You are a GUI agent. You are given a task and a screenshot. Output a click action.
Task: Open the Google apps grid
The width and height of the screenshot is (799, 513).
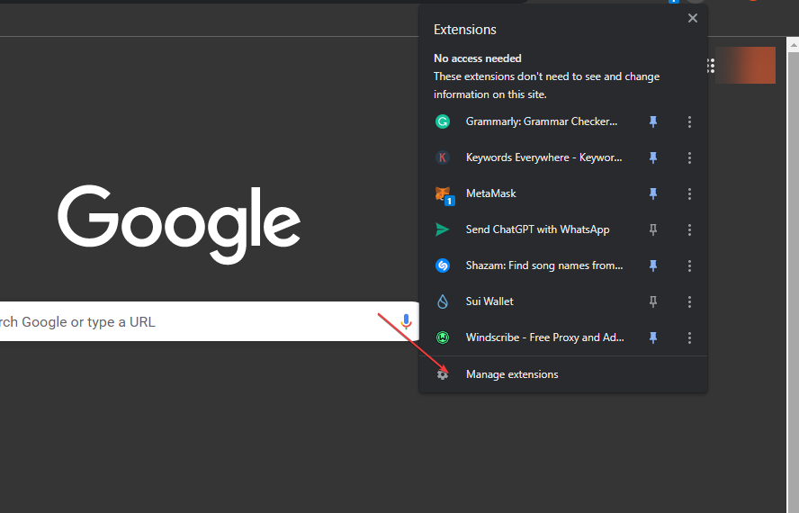[710, 66]
